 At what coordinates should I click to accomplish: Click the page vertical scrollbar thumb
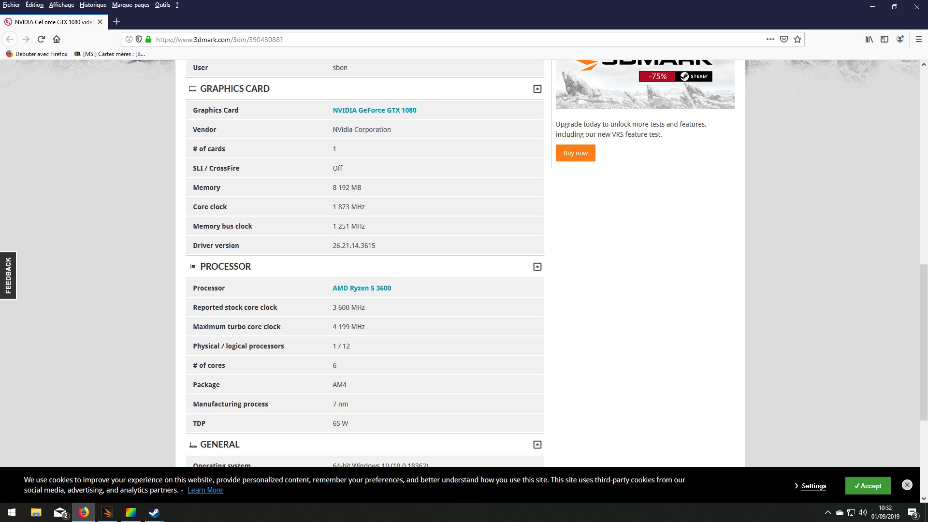point(924,342)
